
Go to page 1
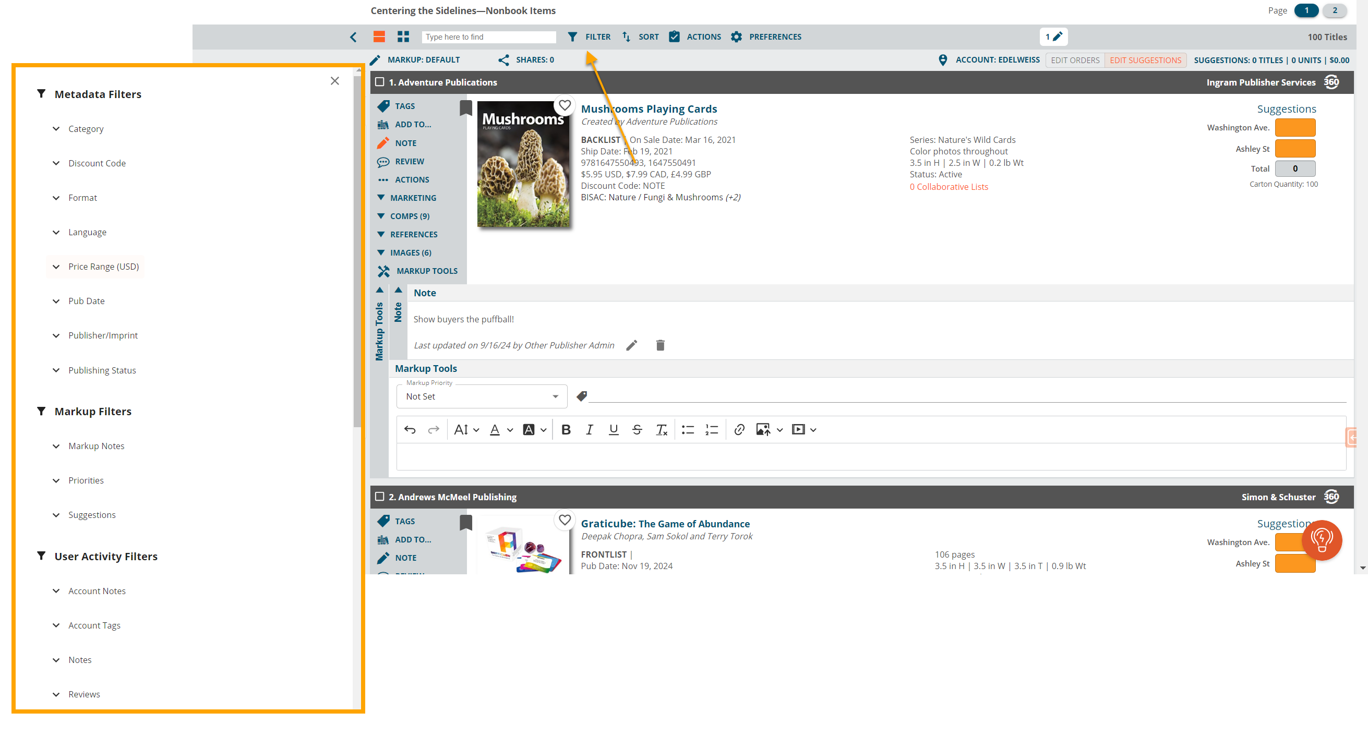coord(1306,10)
